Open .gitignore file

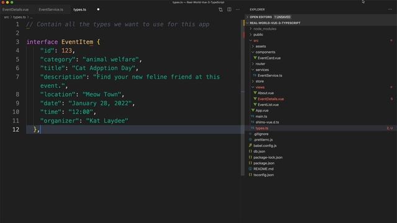261,134
